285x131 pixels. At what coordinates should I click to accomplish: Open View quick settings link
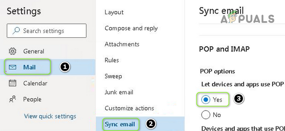(x=50, y=116)
